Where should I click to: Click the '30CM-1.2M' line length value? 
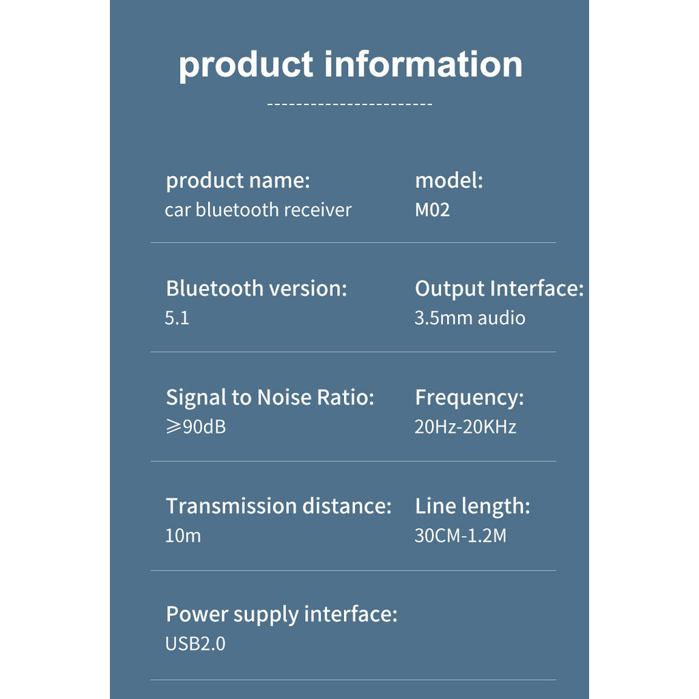point(461,535)
